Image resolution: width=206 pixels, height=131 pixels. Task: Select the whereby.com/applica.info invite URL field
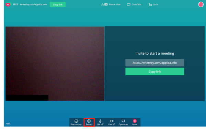click(155, 63)
